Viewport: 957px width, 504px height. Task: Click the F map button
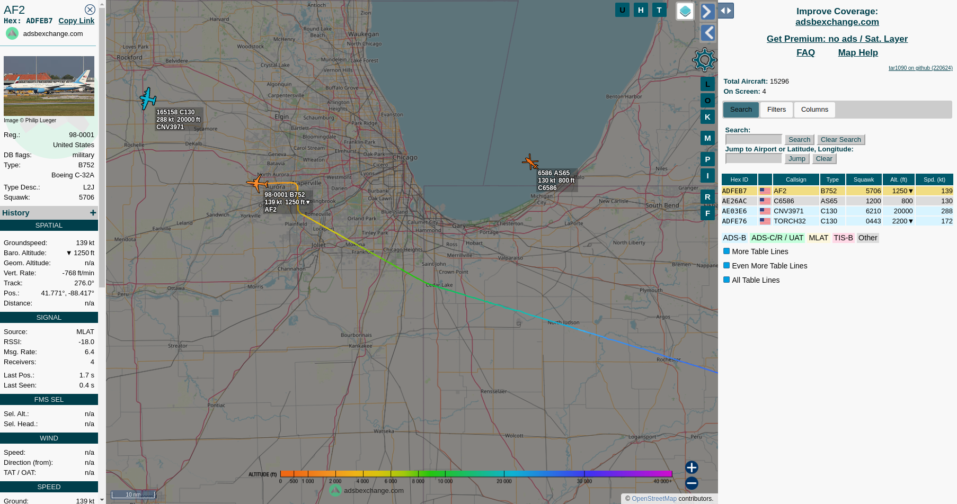click(x=707, y=213)
